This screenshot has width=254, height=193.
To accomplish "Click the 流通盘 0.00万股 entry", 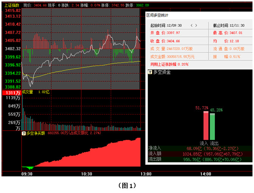I will click(229, 49).
